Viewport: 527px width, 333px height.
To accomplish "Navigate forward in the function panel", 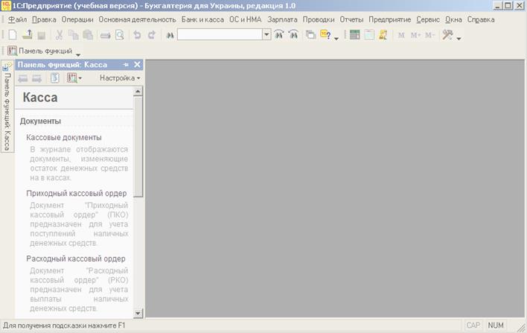I will tap(36, 78).
